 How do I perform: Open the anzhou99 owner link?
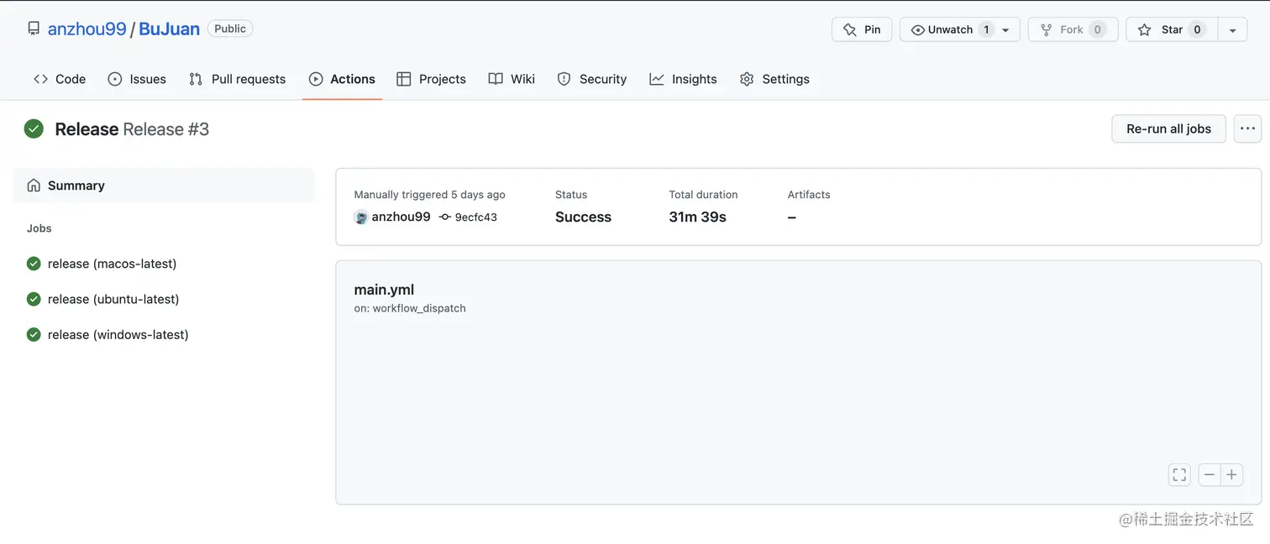[x=87, y=29]
